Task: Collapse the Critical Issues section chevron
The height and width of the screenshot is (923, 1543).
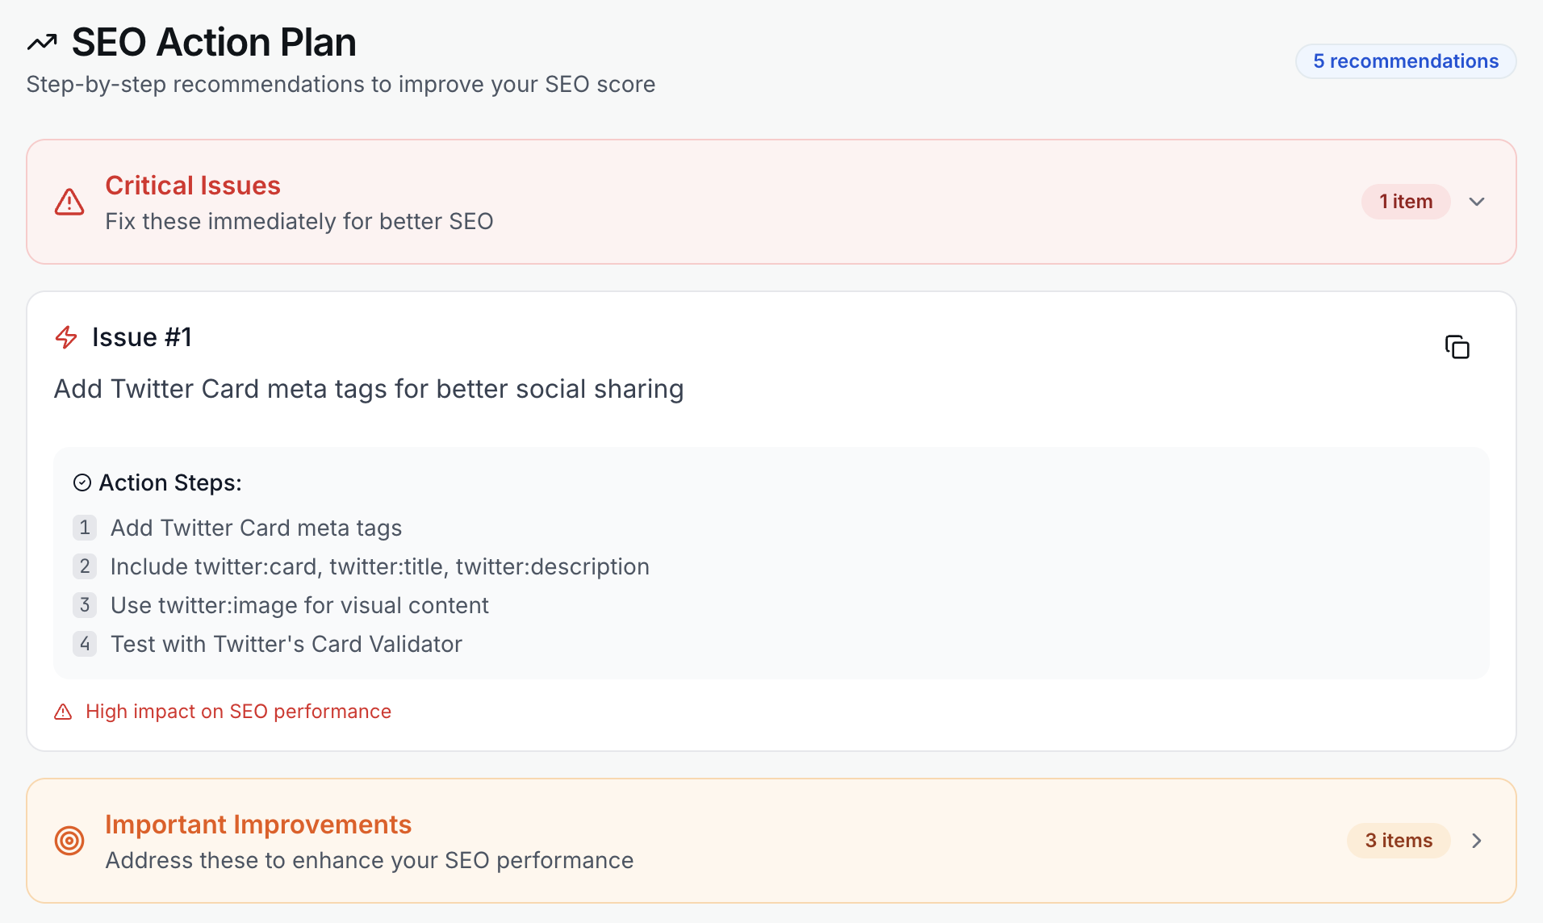Action: point(1477,202)
